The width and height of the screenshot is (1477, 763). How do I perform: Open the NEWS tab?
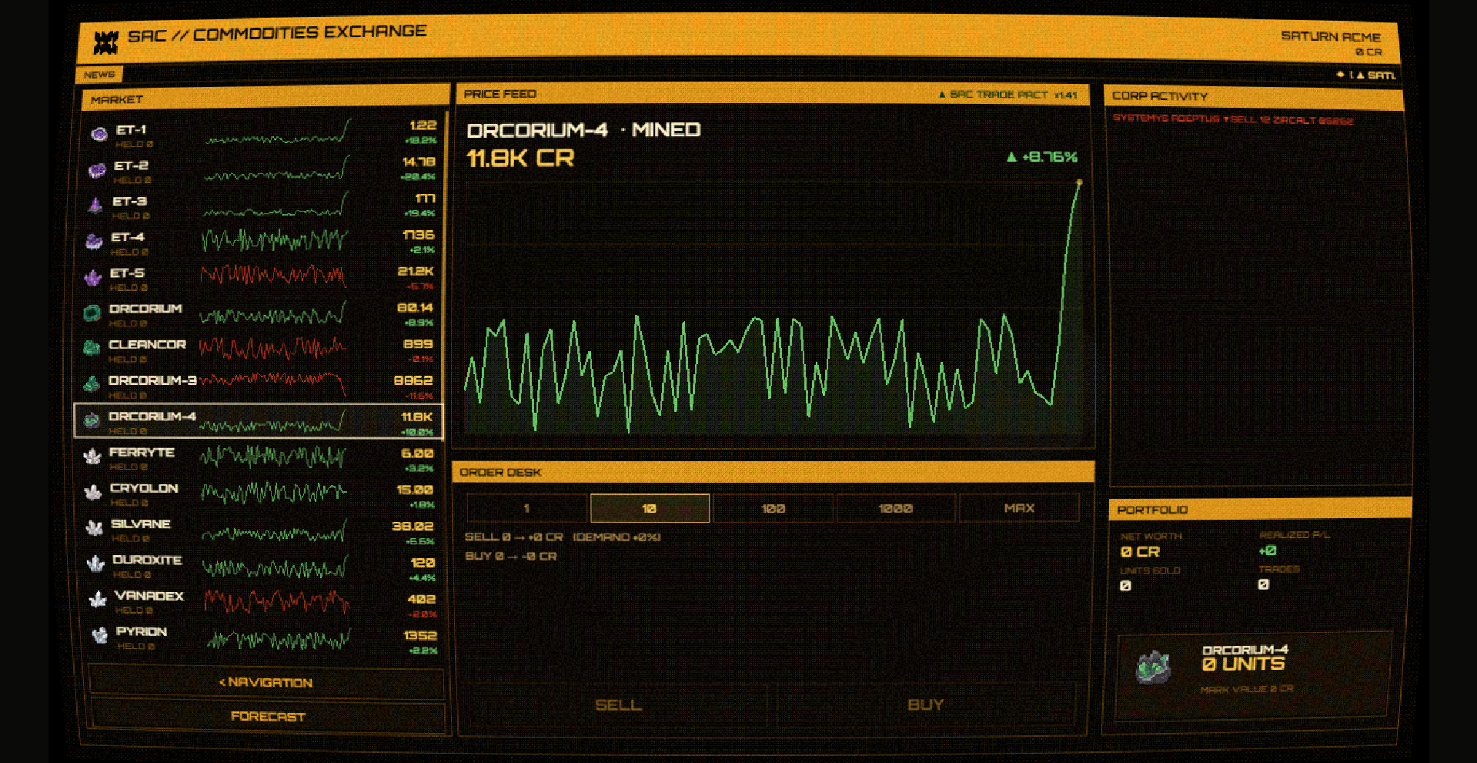99,75
